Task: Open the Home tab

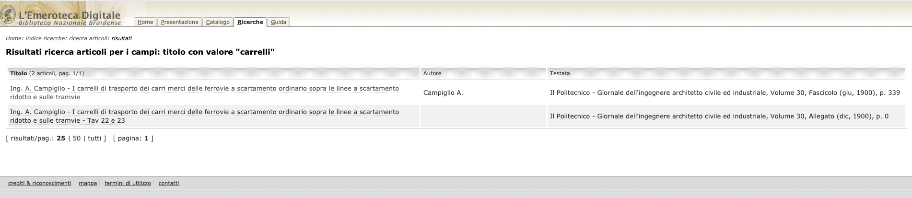Action: (145, 22)
